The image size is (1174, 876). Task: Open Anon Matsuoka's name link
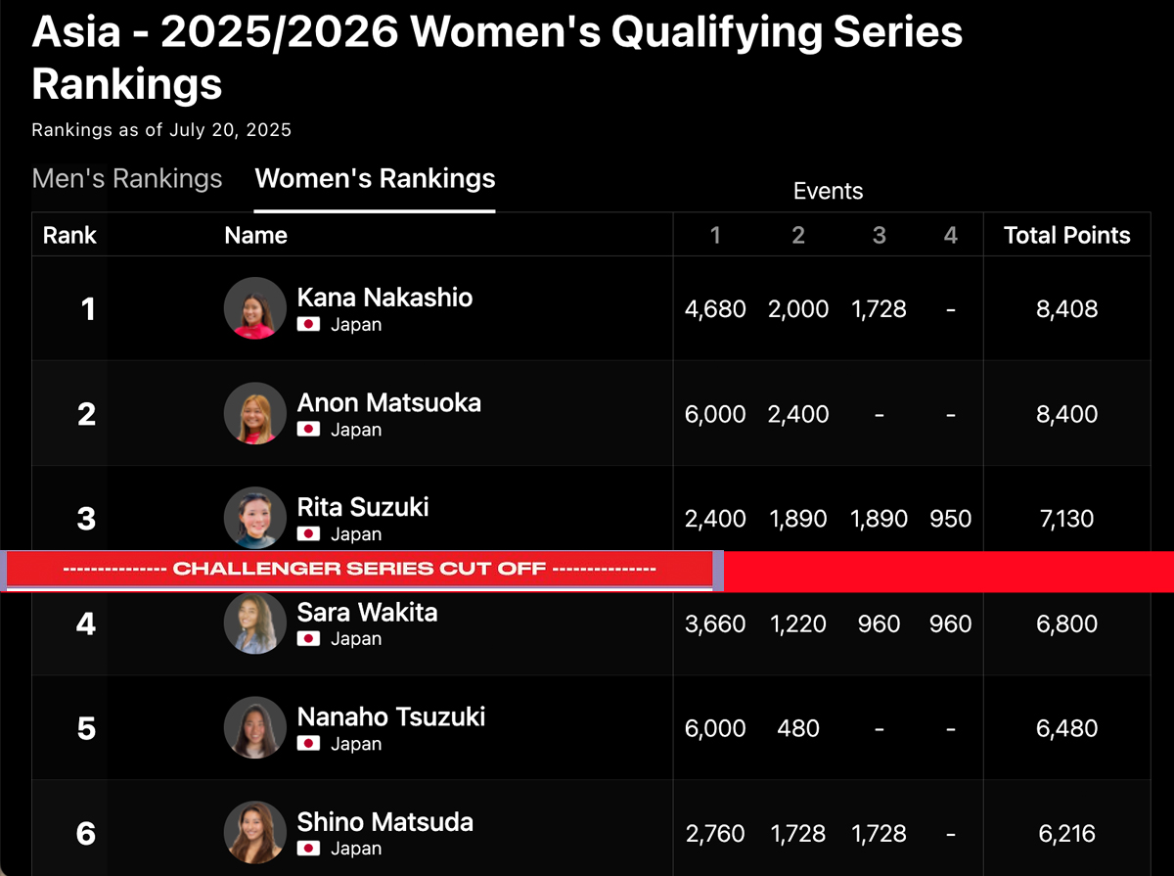coord(388,402)
